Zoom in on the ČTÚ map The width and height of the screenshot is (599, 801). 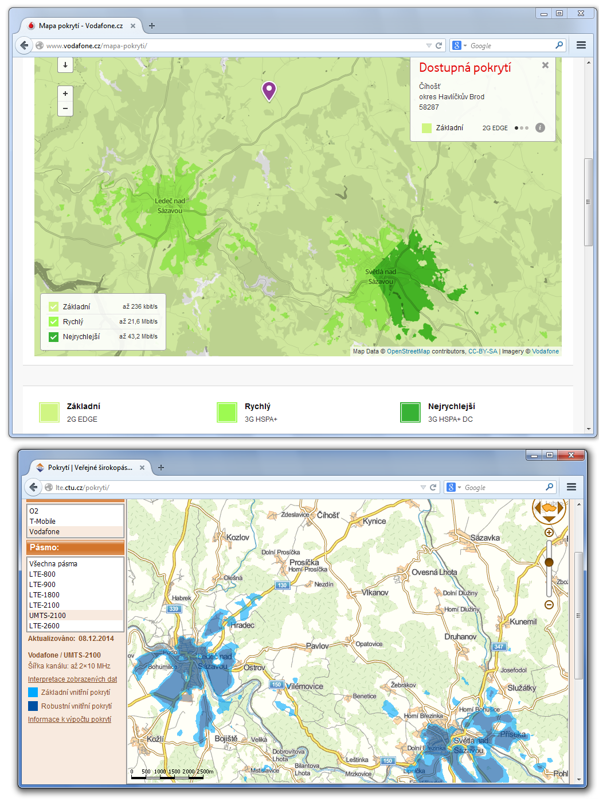(549, 532)
